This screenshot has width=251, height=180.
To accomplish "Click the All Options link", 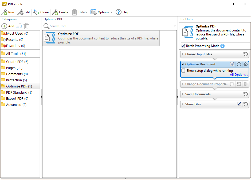I will pos(239,75).
